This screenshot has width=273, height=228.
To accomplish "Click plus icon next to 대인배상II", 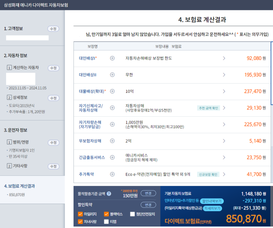I will [112, 75].
